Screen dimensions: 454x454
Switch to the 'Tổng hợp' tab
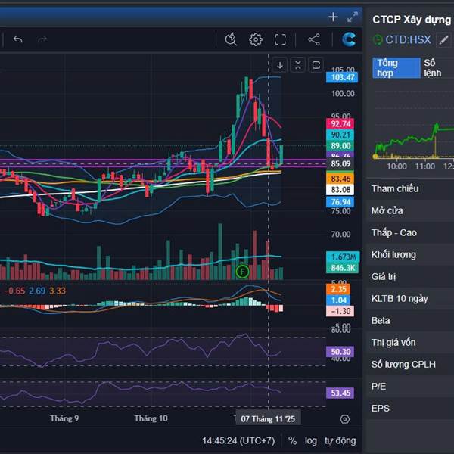click(396, 68)
